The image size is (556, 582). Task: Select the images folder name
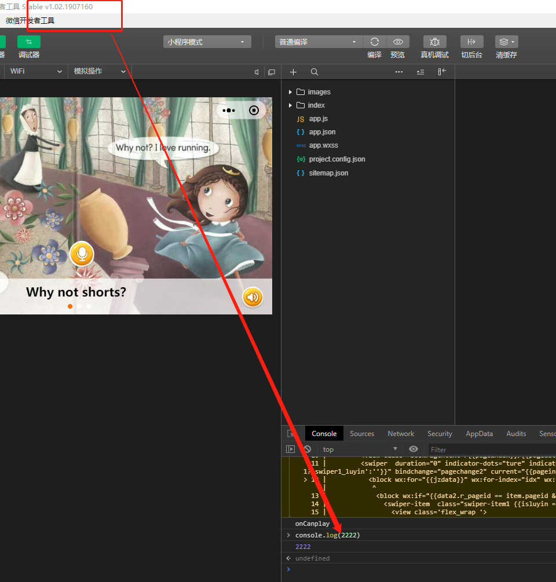[319, 92]
